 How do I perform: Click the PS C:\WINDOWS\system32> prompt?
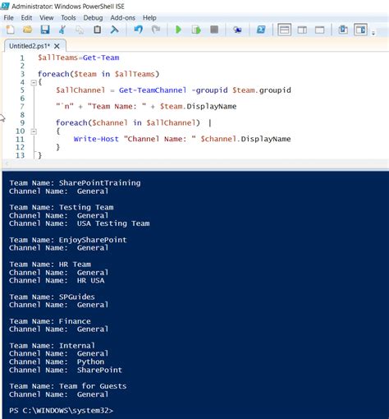tap(61, 411)
